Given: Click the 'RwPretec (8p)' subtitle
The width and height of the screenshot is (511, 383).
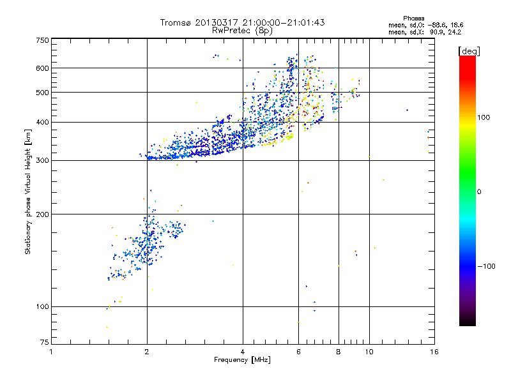Looking at the screenshot, I should (242, 31).
